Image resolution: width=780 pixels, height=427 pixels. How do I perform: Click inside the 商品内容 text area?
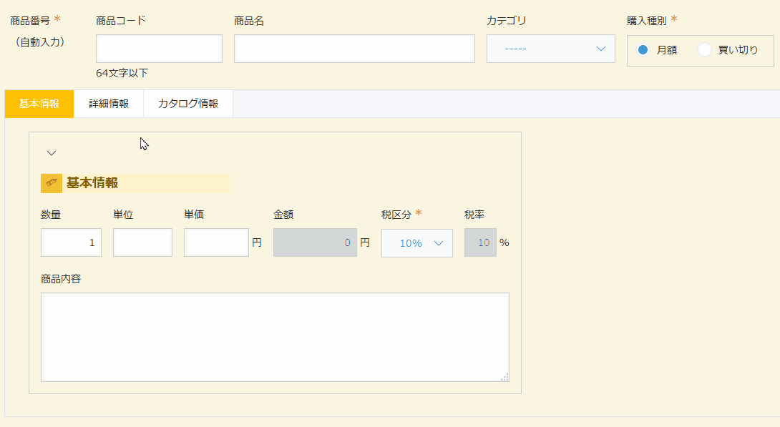click(275, 337)
